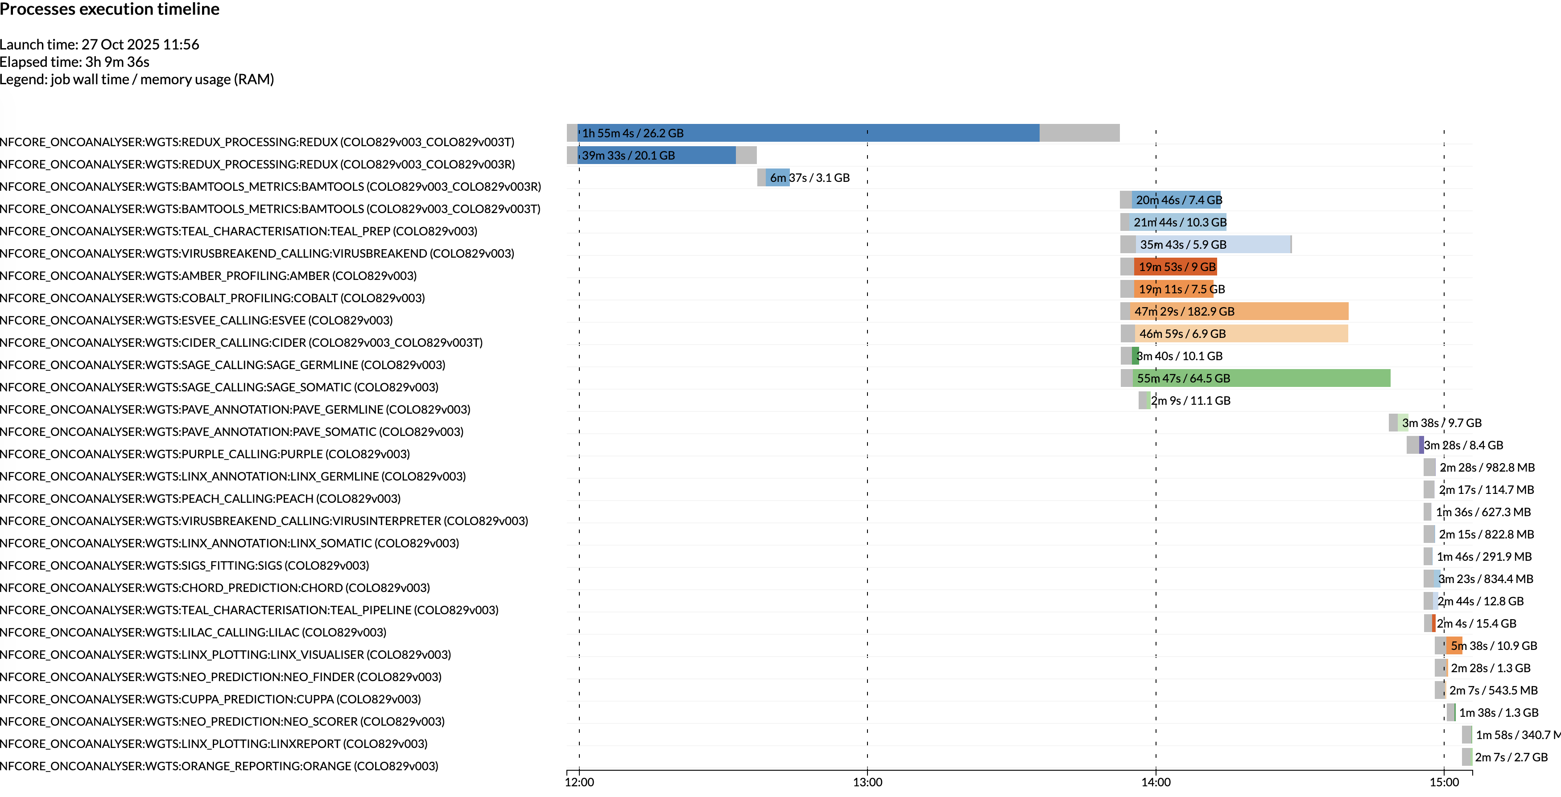The image size is (1561, 797).
Task: Click the PURPLE_CALLING process label
Action: [205, 454]
